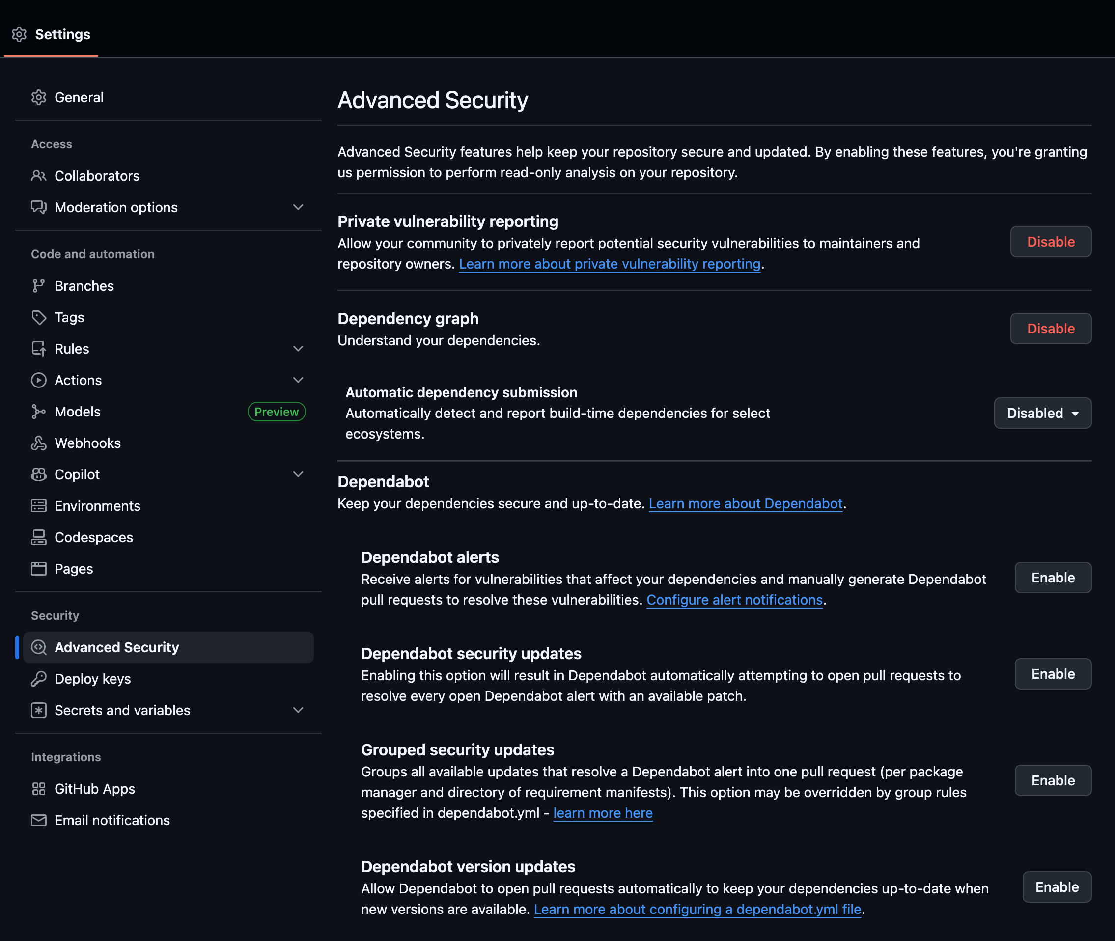
Task: Click the Environments server icon
Action: [x=38, y=506]
